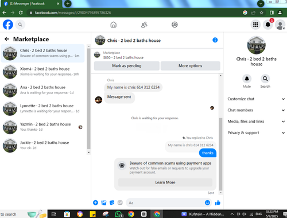The height and width of the screenshot is (218, 287).
Task: Show hidden system tray icons chevron
Action: (x=232, y=214)
